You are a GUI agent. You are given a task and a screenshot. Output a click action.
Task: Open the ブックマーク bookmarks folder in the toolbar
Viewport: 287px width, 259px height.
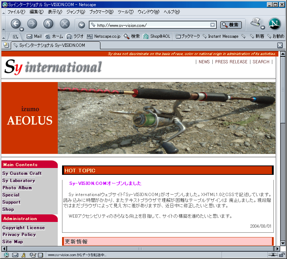tap(188, 36)
